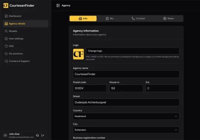Viewport: 200px width, 140px height.
Task: Click the CourtesanFinder brand name text
Action: tap(22, 6)
